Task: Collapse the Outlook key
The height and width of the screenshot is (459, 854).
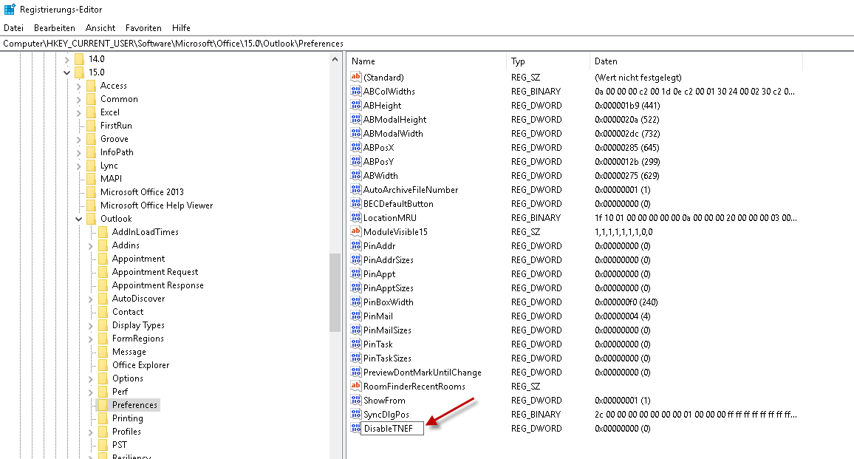Action: [x=78, y=219]
